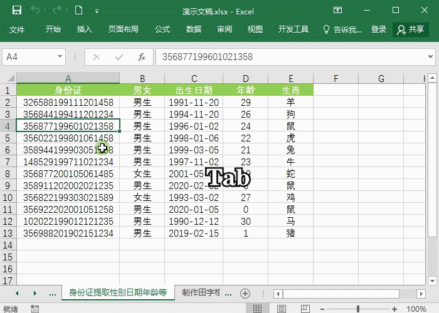Click the macro record status icon
439x313 pixels.
[x=34, y=309]
